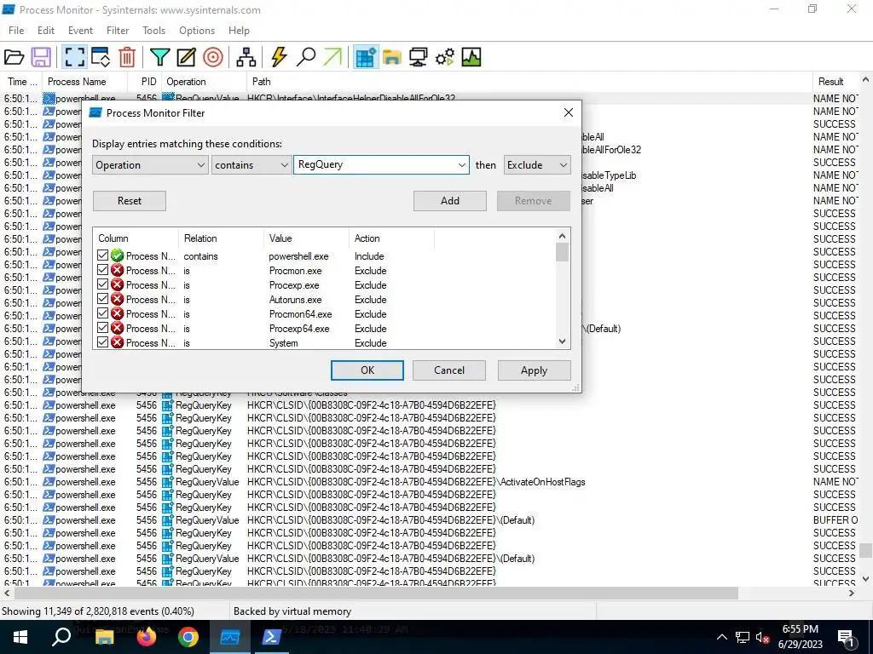The image size is (873, 654).
Task: Click the filter list vertical scrollbar thumb
Action: pos(562,252)
